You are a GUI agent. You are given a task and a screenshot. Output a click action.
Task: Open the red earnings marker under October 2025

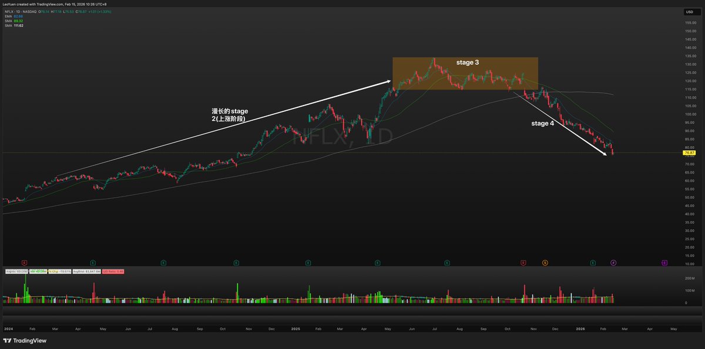(523, 263)
